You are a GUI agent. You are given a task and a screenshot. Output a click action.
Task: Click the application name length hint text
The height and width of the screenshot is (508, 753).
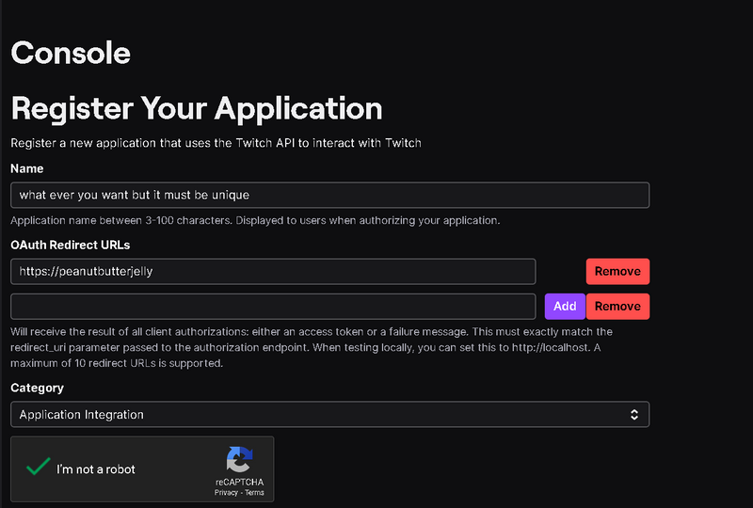click(x=254, y=220)
